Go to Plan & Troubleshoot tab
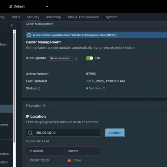The height and width of the screenshot is (167, 167). coord(83,17)
